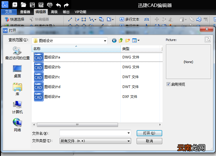This screenshot has height=156, width=216.
Task: Switch to the 编辑器 tab
Action: (x=41, y=12)
